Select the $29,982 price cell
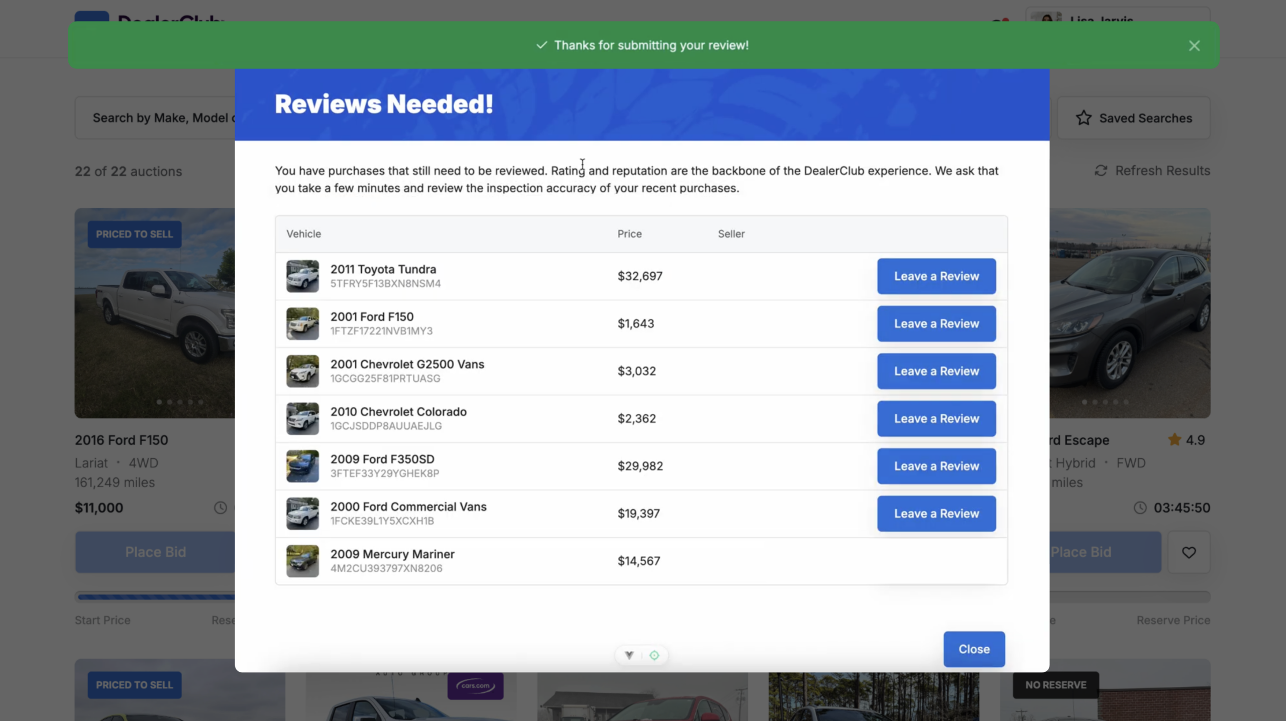 640,466
